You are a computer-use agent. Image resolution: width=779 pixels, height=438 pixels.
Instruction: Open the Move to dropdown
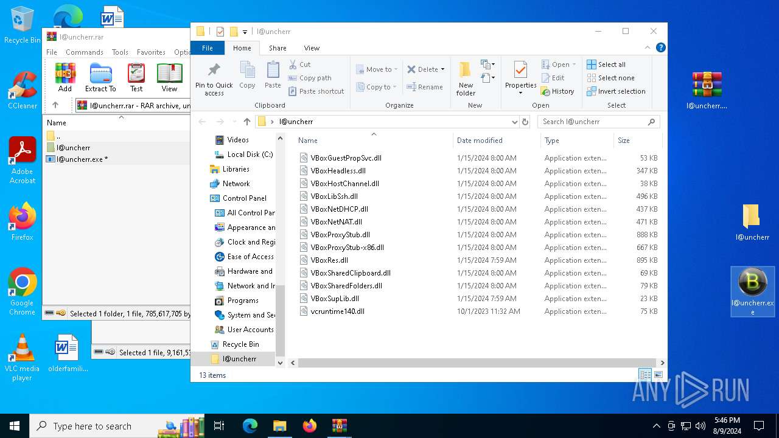pos(377,69)
